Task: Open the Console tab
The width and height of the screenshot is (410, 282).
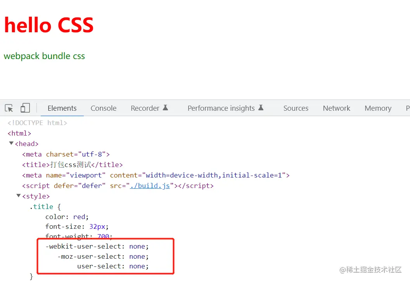Action: click(104, 108)
